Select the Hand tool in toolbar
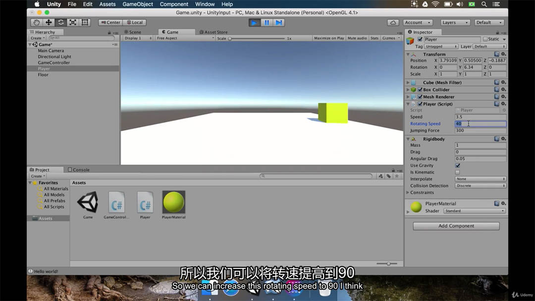 [x=37, y=22]
